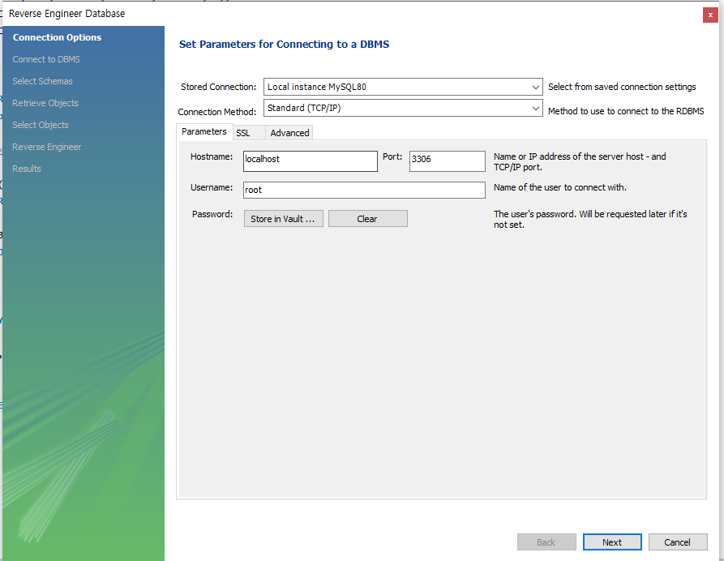Click the Connection Method label

click(x=217, y=112)
